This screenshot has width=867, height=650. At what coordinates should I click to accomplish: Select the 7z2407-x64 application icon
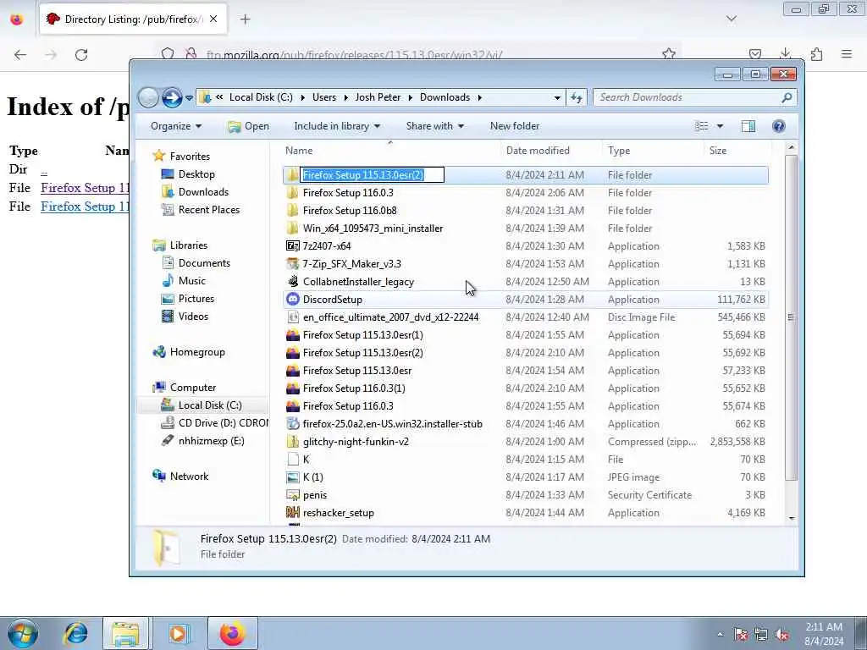tap(292, 246)
